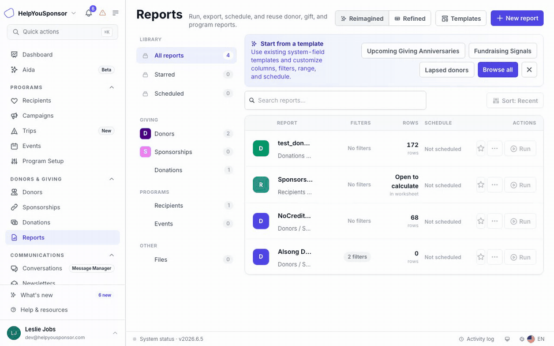Select the Scheduled library filter
The height and width of the screenshot is (346, 554).
(x=186, y=93)
